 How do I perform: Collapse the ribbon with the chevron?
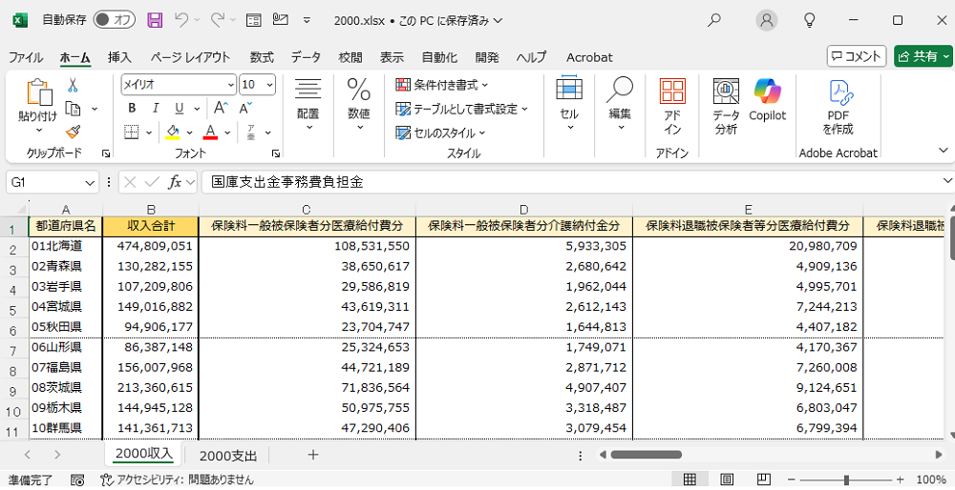[x=944, y=151]
